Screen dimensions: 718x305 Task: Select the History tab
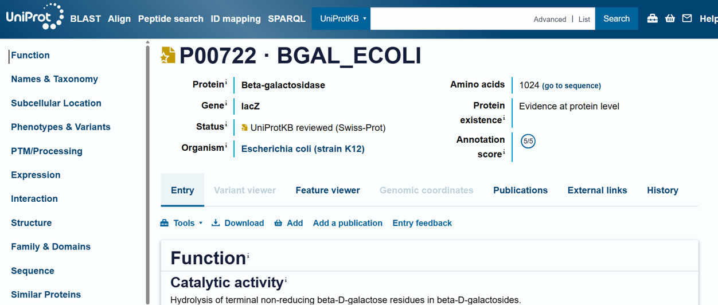click(x=662, y=190)
